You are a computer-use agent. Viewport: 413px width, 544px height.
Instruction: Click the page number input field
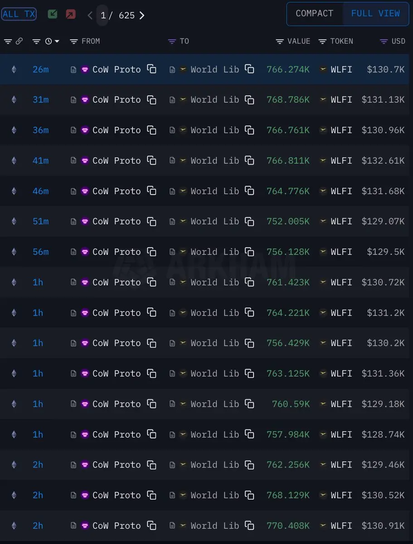pyautogui.click(x=103, y=15)
